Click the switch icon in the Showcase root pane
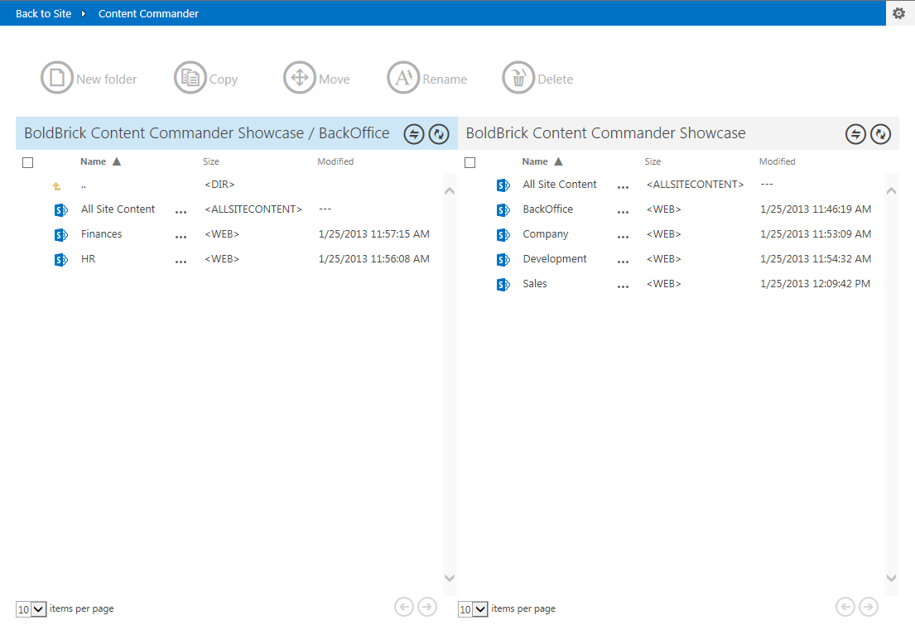Image resolution: width=915 pixels, height=625 pixels. coord(855,133)
